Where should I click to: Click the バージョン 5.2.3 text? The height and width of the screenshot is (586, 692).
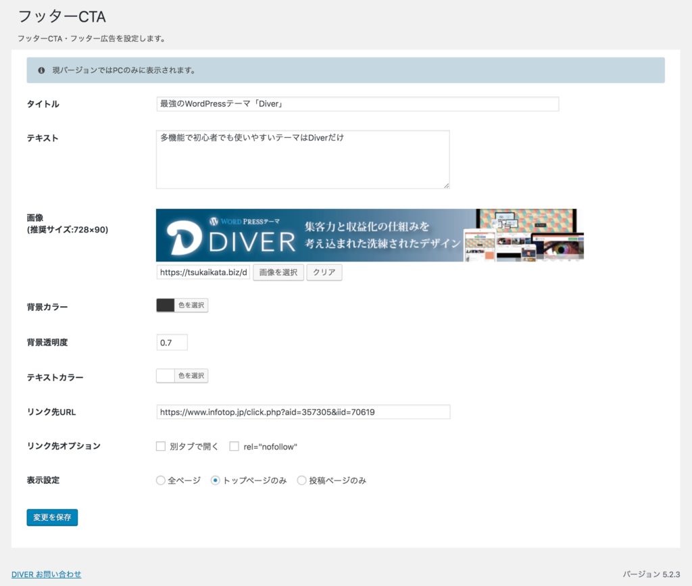click(651, 574)
